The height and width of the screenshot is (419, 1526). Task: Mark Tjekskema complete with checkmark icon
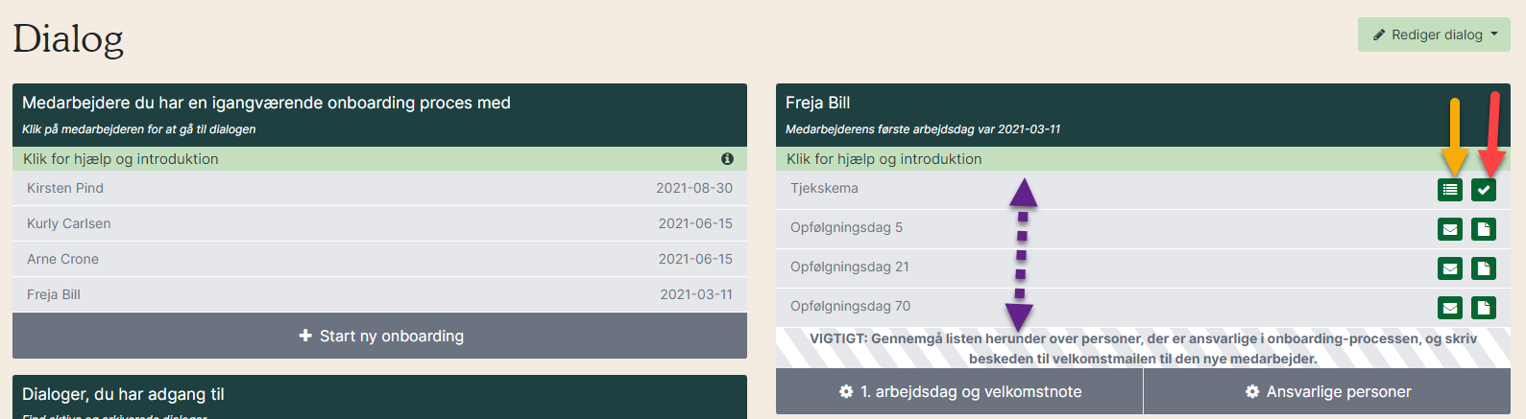click(1484, 190)
